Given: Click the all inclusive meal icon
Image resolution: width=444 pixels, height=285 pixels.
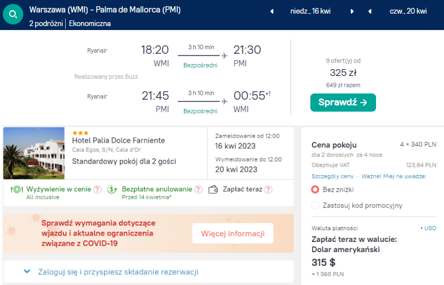Looking at the screenshot, I should tap(16, 190).
